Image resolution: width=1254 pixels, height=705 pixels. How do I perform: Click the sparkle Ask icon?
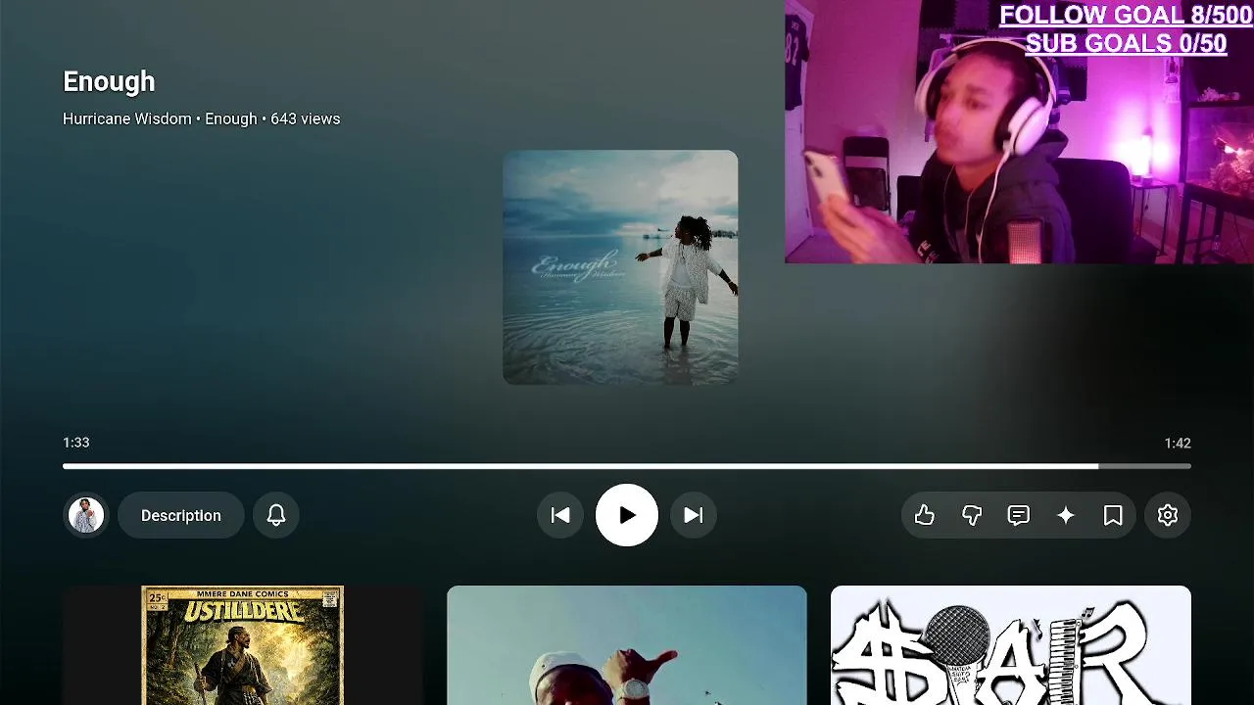pos(1066,515)
